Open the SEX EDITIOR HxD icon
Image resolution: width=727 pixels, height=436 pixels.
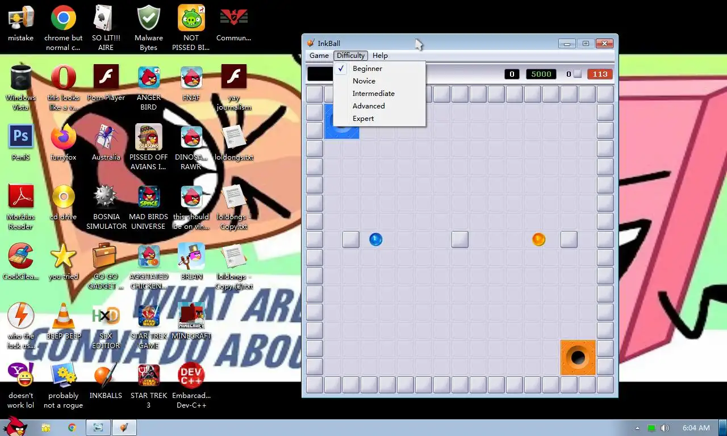pyautogui.click(x=106, y=325)
